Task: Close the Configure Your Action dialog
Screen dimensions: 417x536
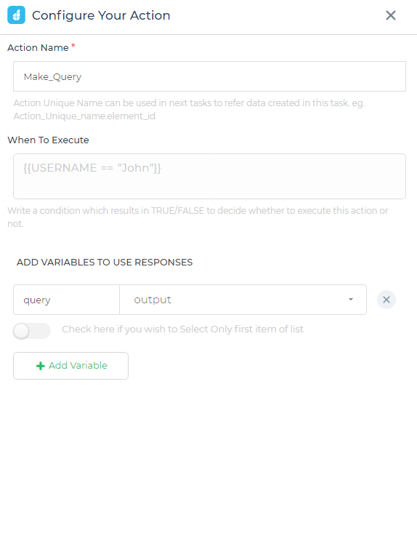Action: (x=390, y=15)
